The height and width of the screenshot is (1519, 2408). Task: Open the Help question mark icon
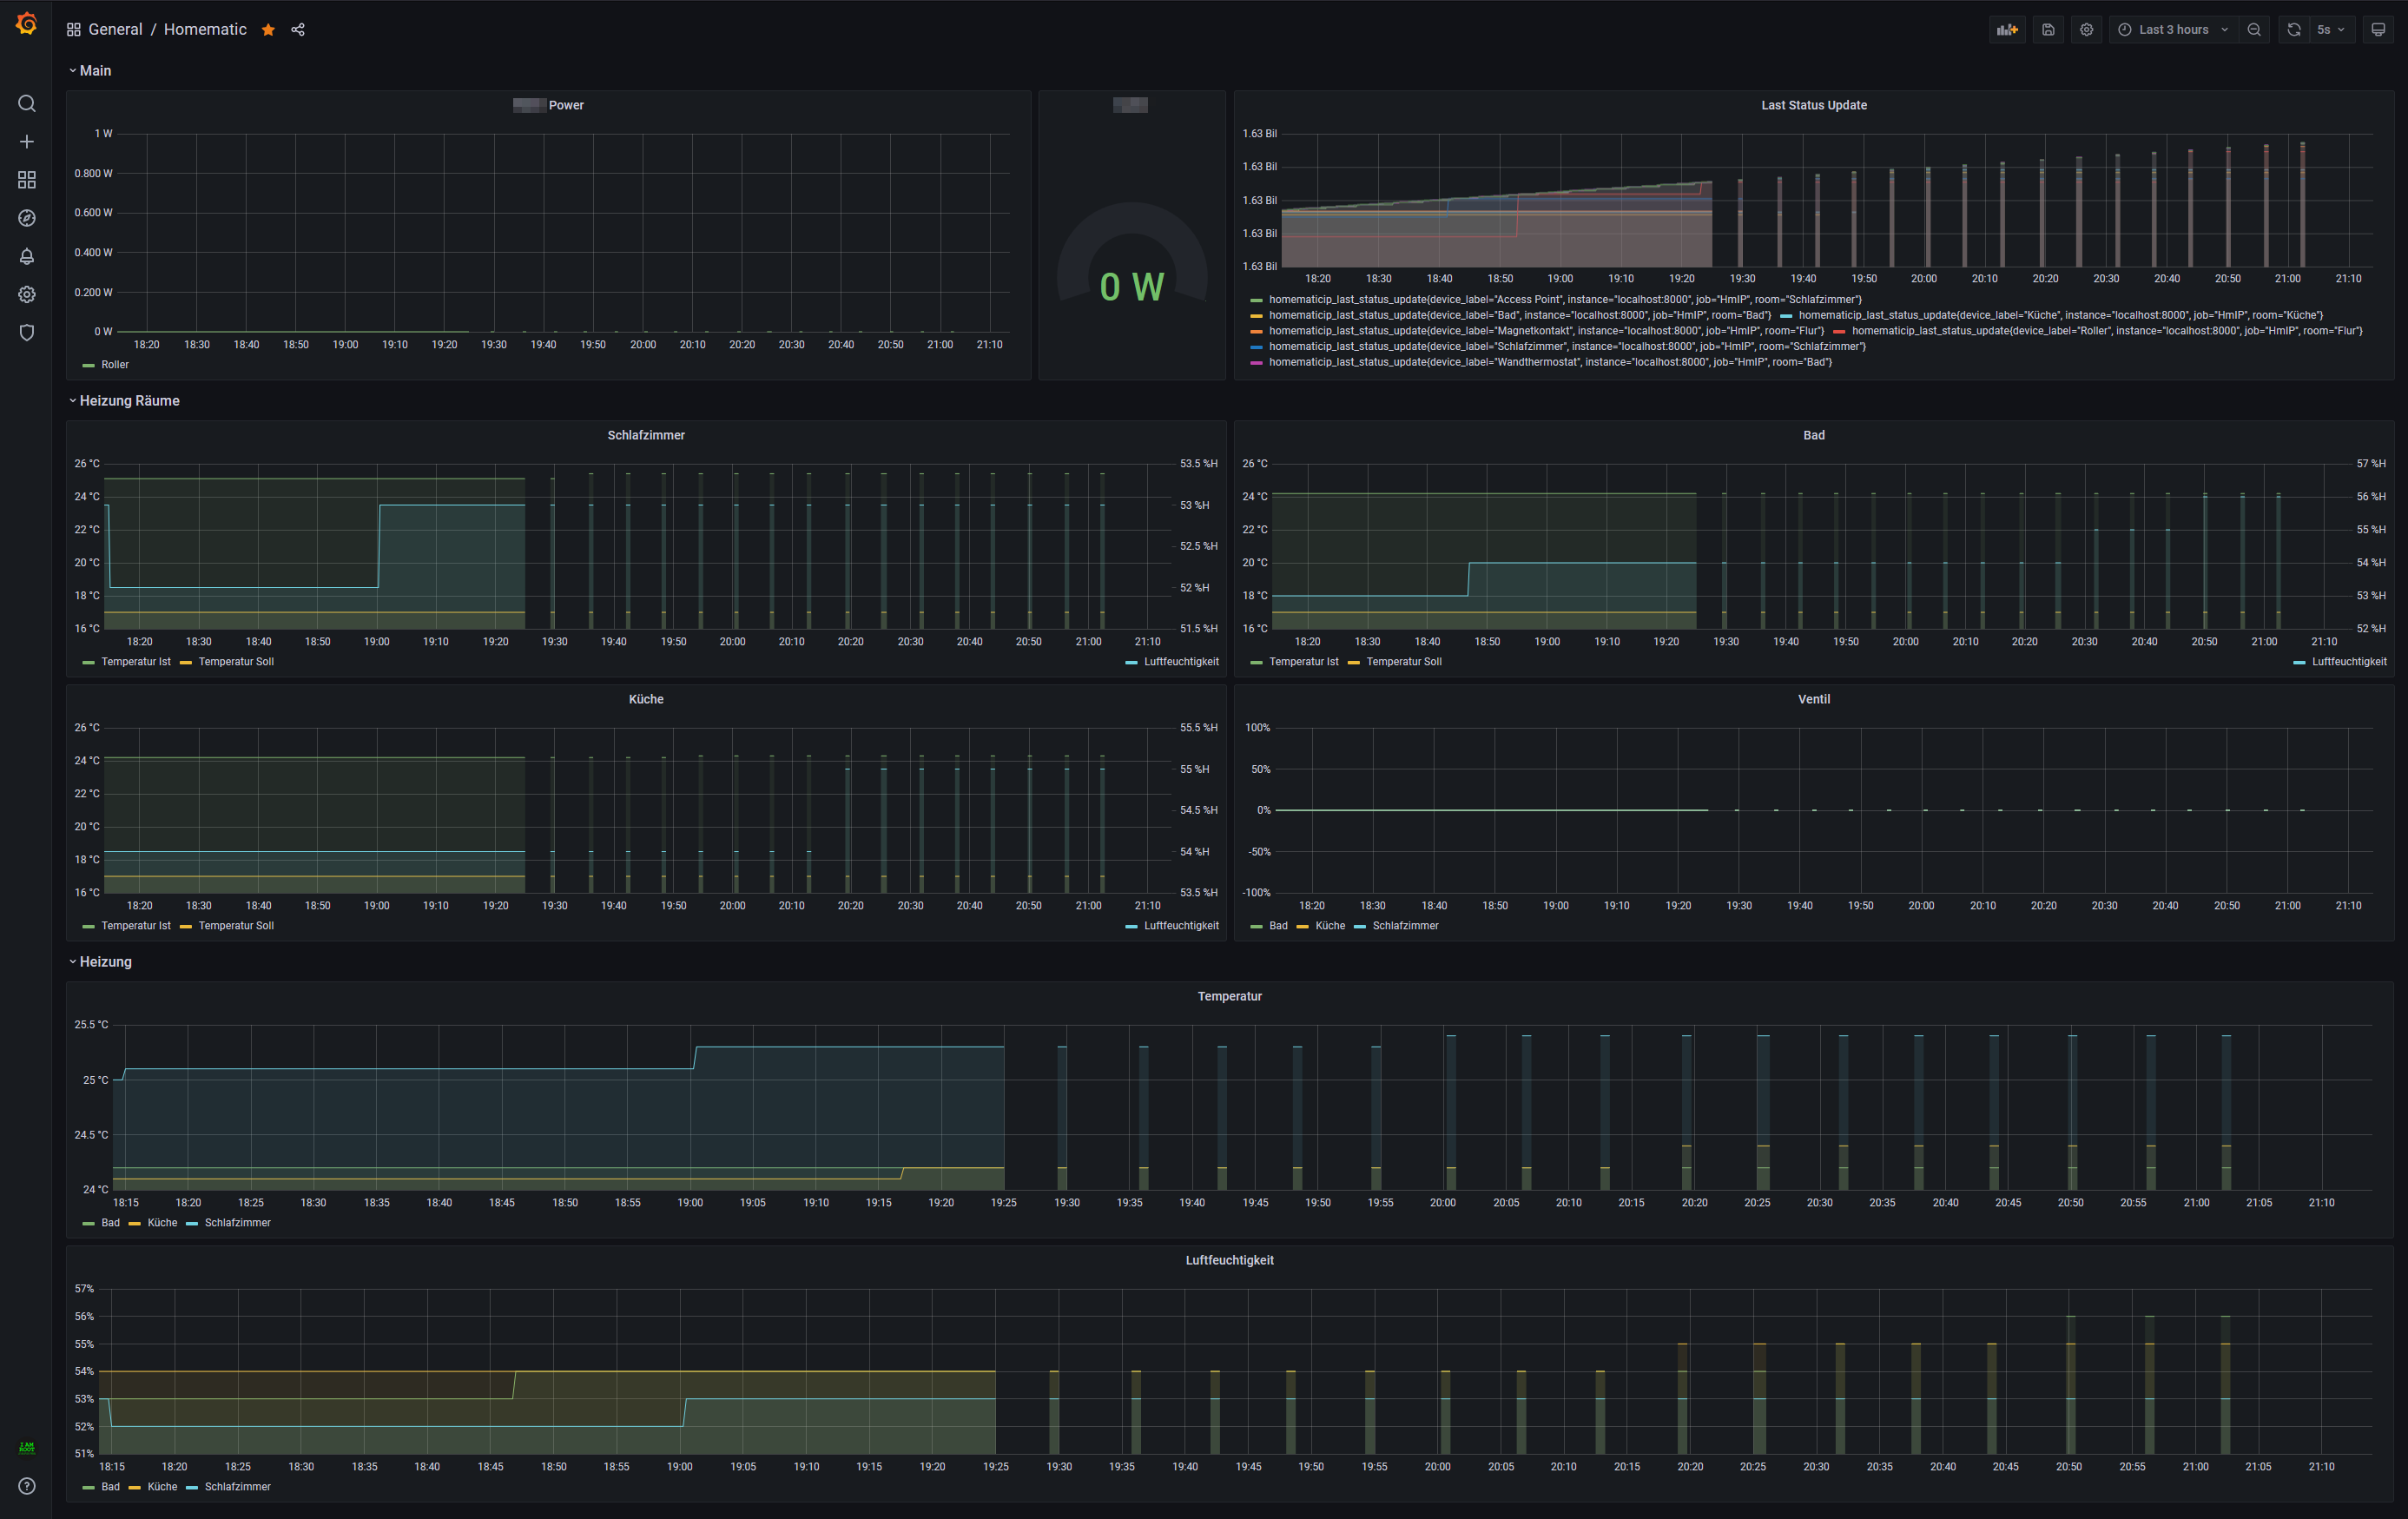[27, 1486]
